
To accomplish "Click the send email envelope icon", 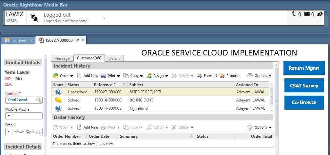I will (x=39, y=132).
